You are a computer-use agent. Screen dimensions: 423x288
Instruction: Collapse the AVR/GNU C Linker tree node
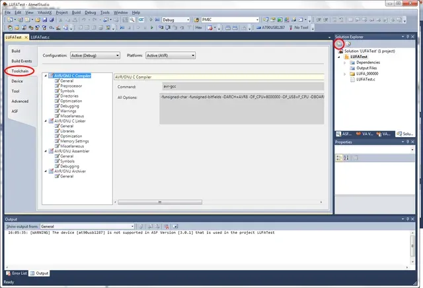[x=46, y=121]
